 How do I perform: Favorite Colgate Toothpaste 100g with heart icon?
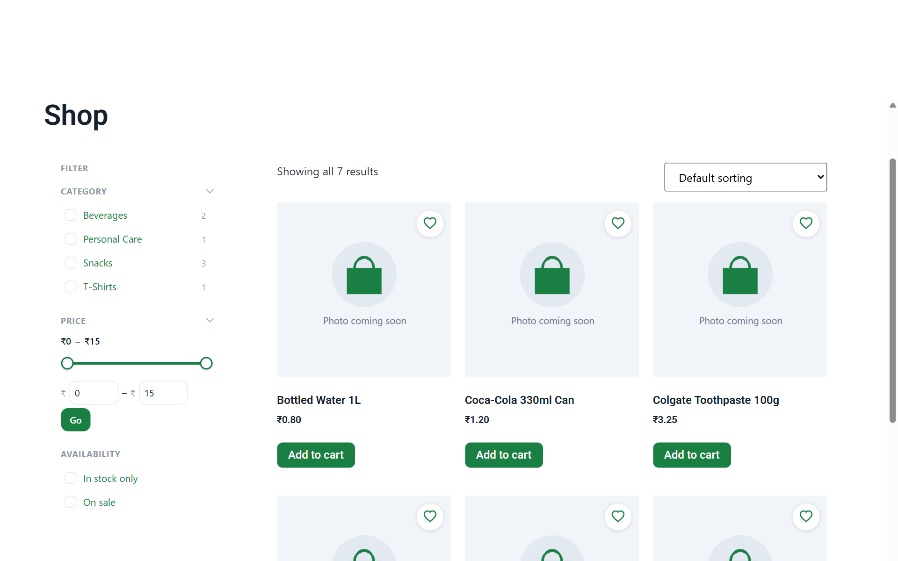coord(806,223)
